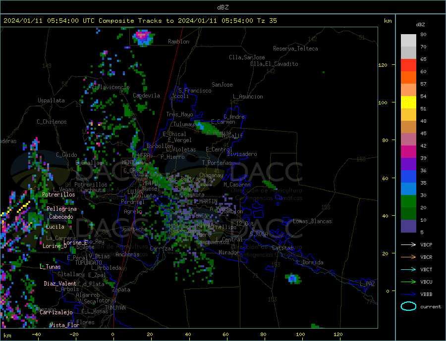446x341 pixels.
Task: Pick the dark orange 57–60 dBZ swatch
Action: click(408, 78)
